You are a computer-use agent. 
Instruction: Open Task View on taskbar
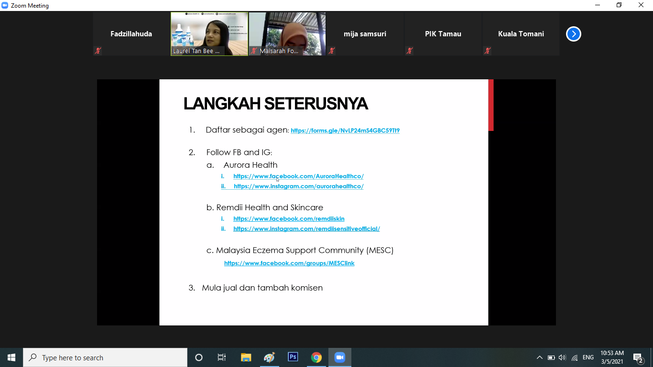click(x=222, y=357)
